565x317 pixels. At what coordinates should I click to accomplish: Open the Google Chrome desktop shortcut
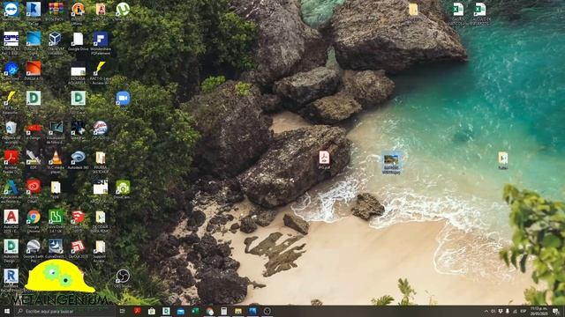coord(34,217)
